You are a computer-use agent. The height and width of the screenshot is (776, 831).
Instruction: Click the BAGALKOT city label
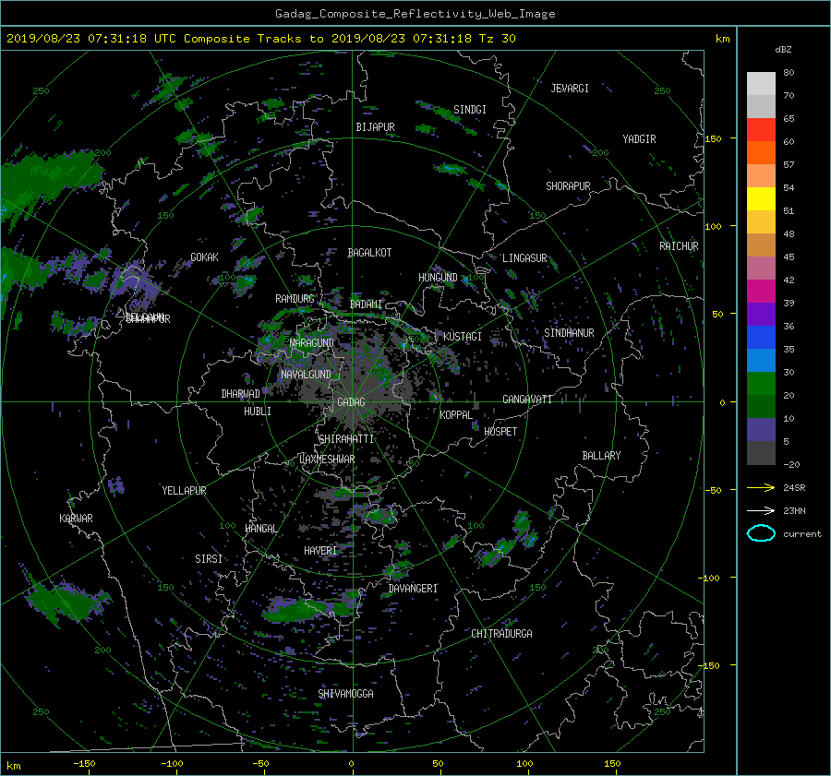[x=369, y=253]
